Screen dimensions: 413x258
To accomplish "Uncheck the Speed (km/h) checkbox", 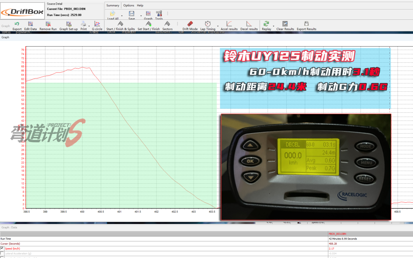I will click(x=2, y=248).
